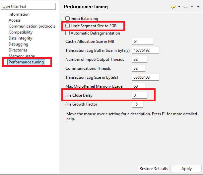This screenshot has width=203, height=175.
Task: Click the File Growth Factor field
Action: [x=138, y=104]
